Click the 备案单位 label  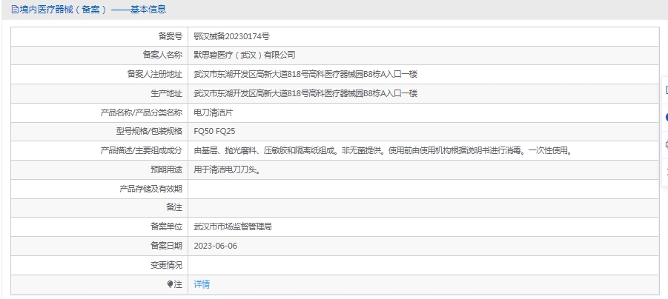[x=167, y=226]
